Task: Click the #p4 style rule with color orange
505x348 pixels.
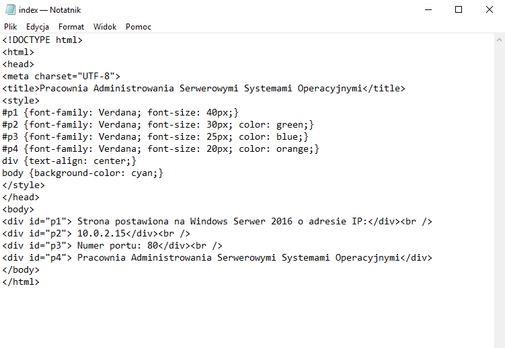Action: click(x=161, y=149)
